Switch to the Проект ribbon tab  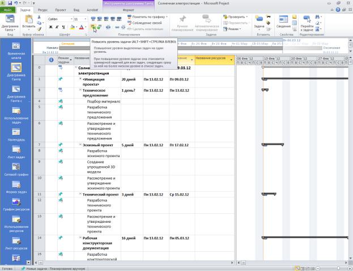61,10
